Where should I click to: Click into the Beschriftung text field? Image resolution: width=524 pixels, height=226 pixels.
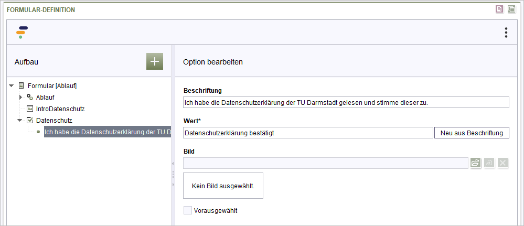tap(346, 103)
